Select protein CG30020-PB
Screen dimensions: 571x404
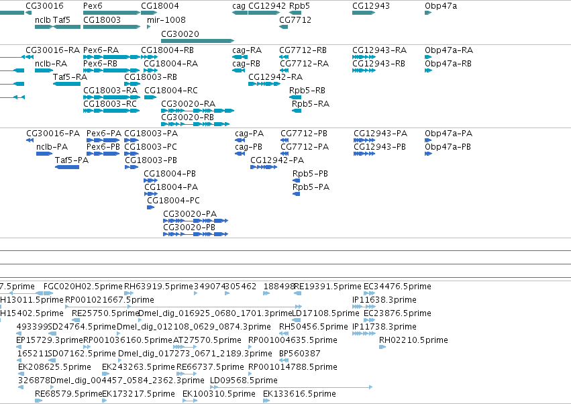[195, 234]
